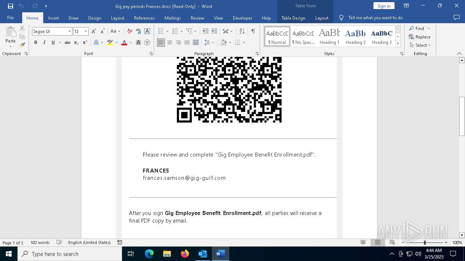Click the Format Painter brush icon

[22, 45]
